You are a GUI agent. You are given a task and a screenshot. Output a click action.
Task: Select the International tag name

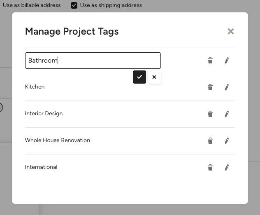coord(41,167)
